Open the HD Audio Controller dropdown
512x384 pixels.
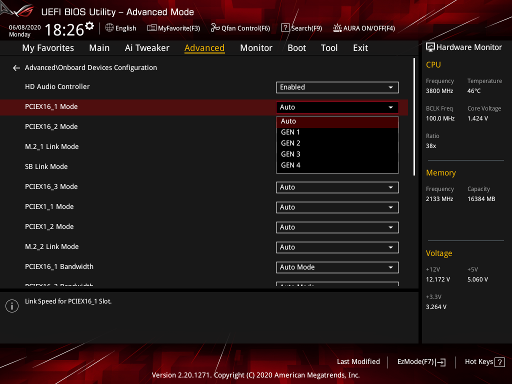click(337, 87)
